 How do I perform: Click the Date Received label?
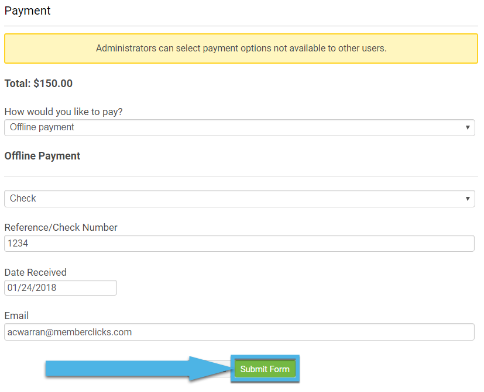tap(36, 272)
